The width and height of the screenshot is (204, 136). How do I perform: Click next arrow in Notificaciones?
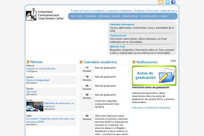click(175, 61)
